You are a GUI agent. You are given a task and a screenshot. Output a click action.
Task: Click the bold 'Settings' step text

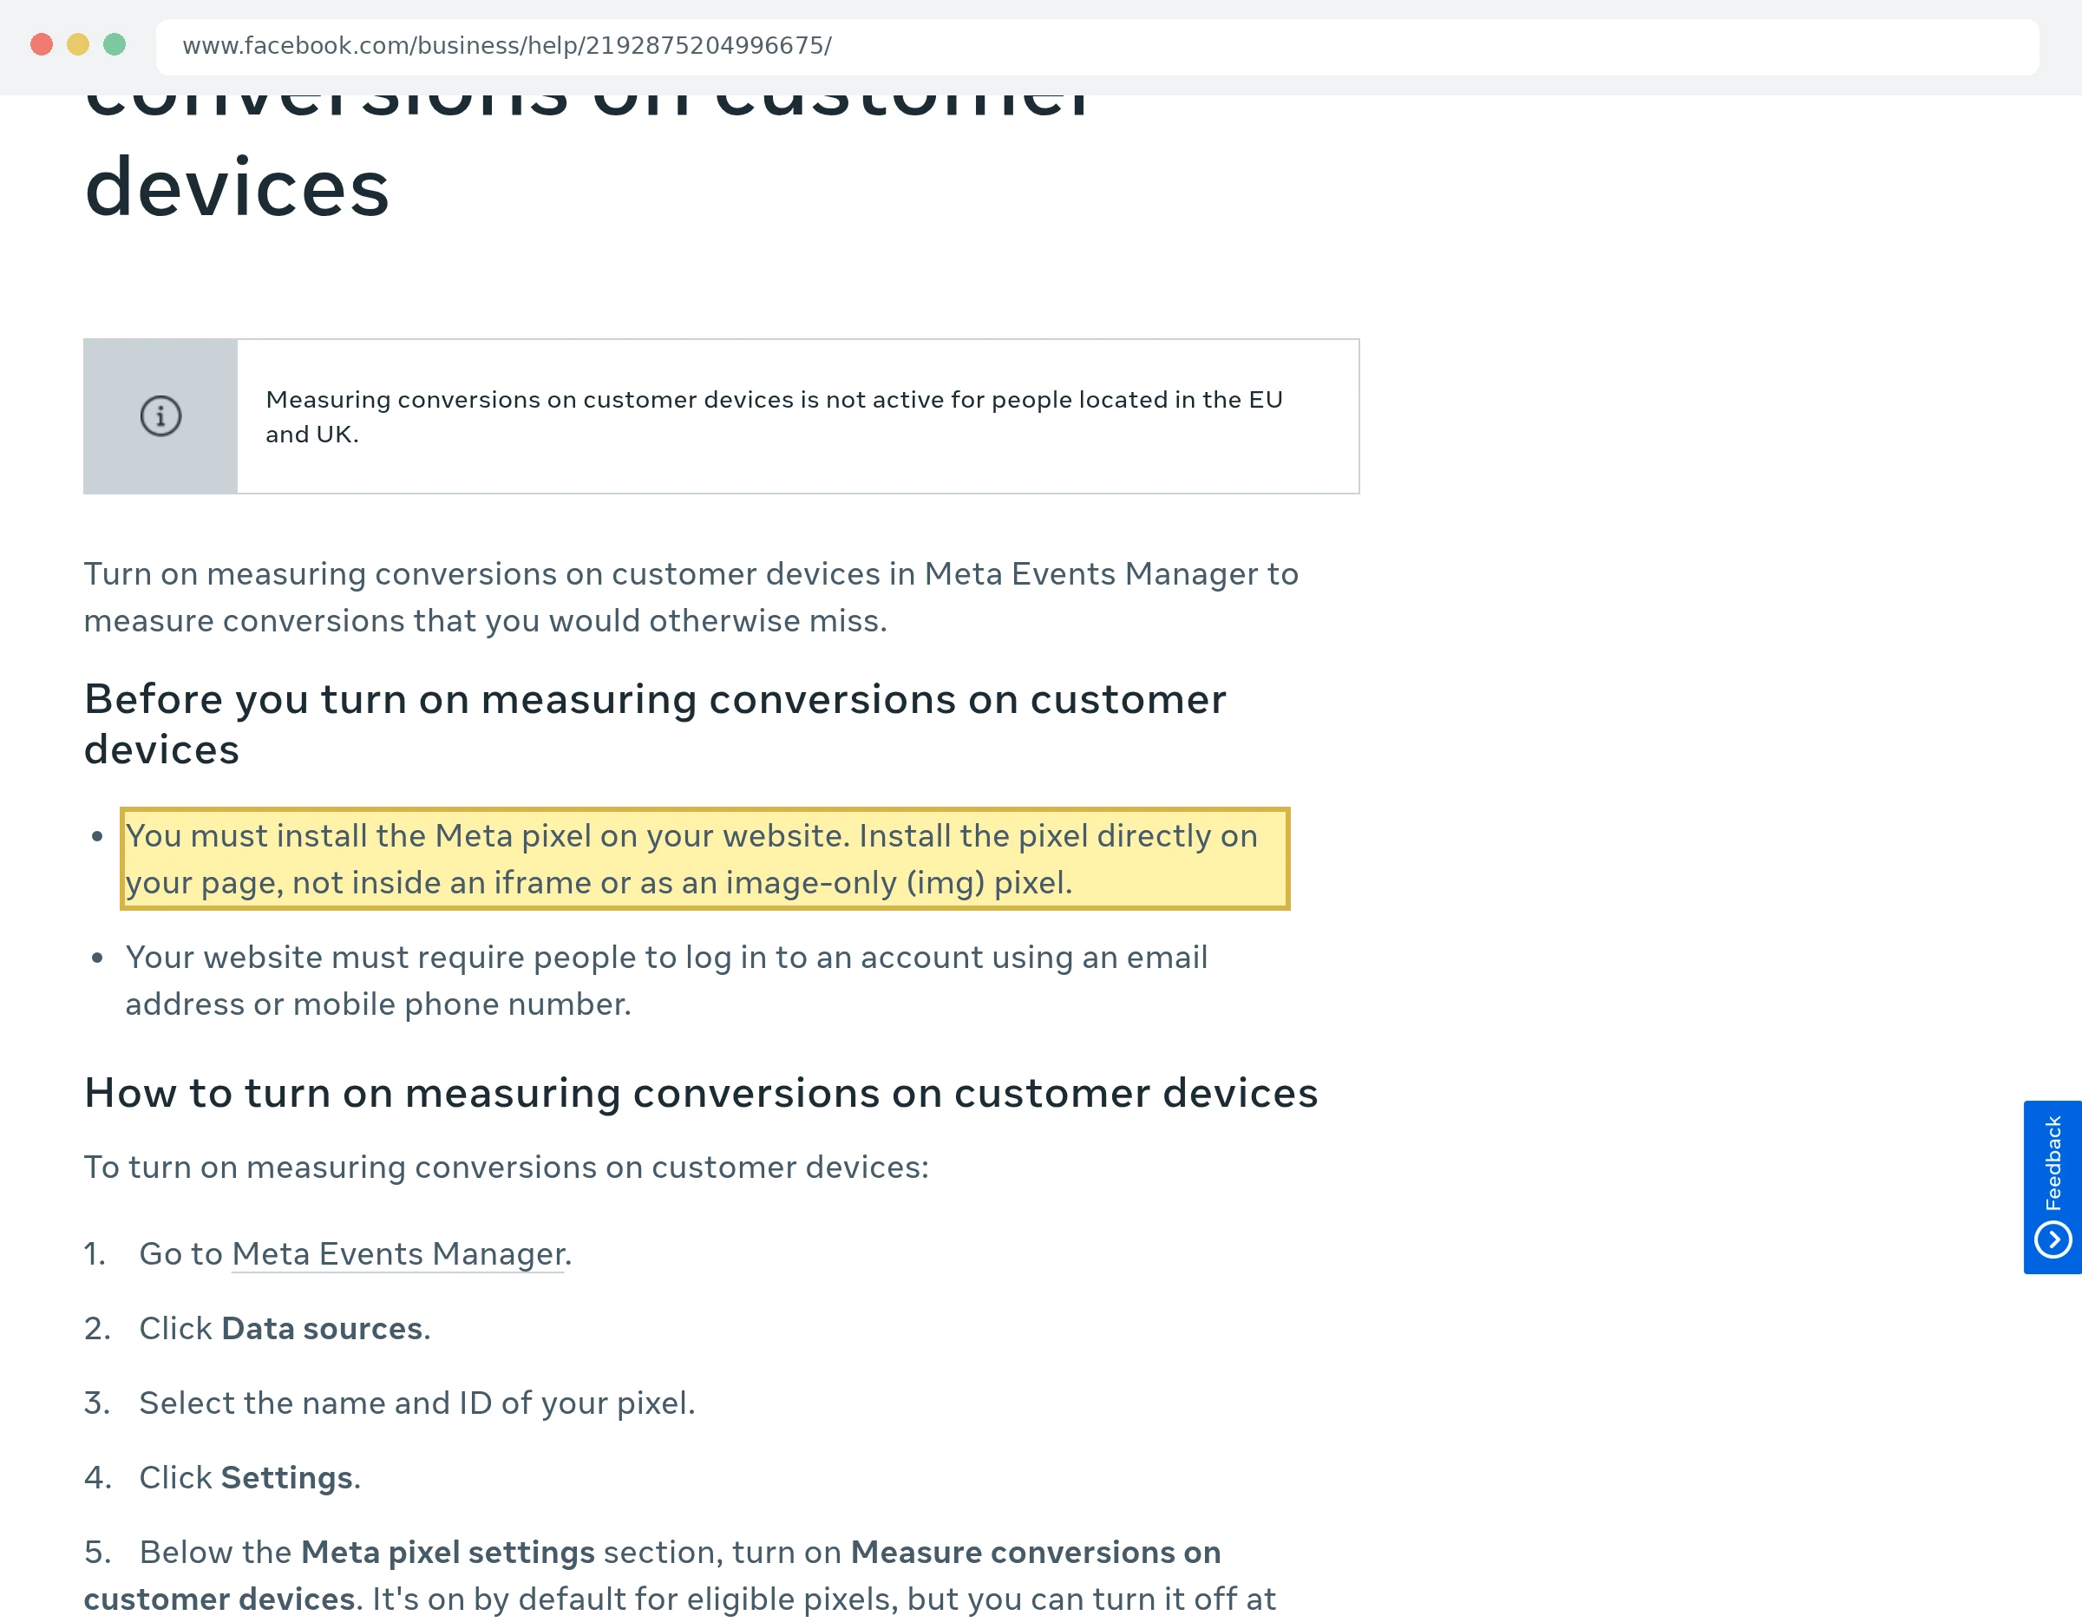pyautogui.click(x=287, y=1477)
